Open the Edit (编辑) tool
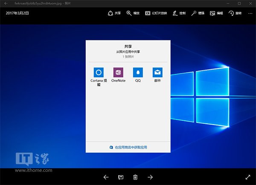This screenshot has width=256, height=185. coord(216,13)
